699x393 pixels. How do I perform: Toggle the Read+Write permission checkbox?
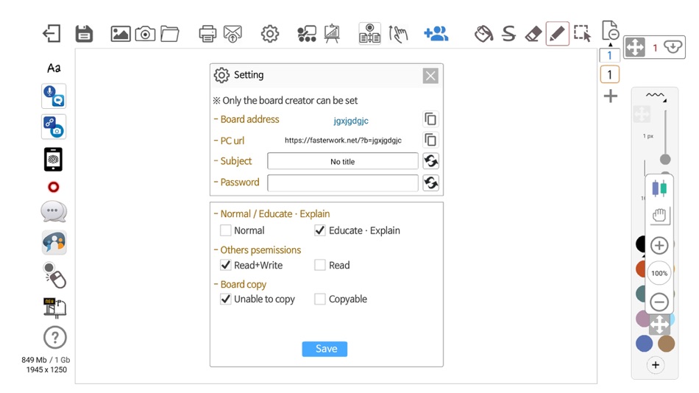tap(226, 265)
